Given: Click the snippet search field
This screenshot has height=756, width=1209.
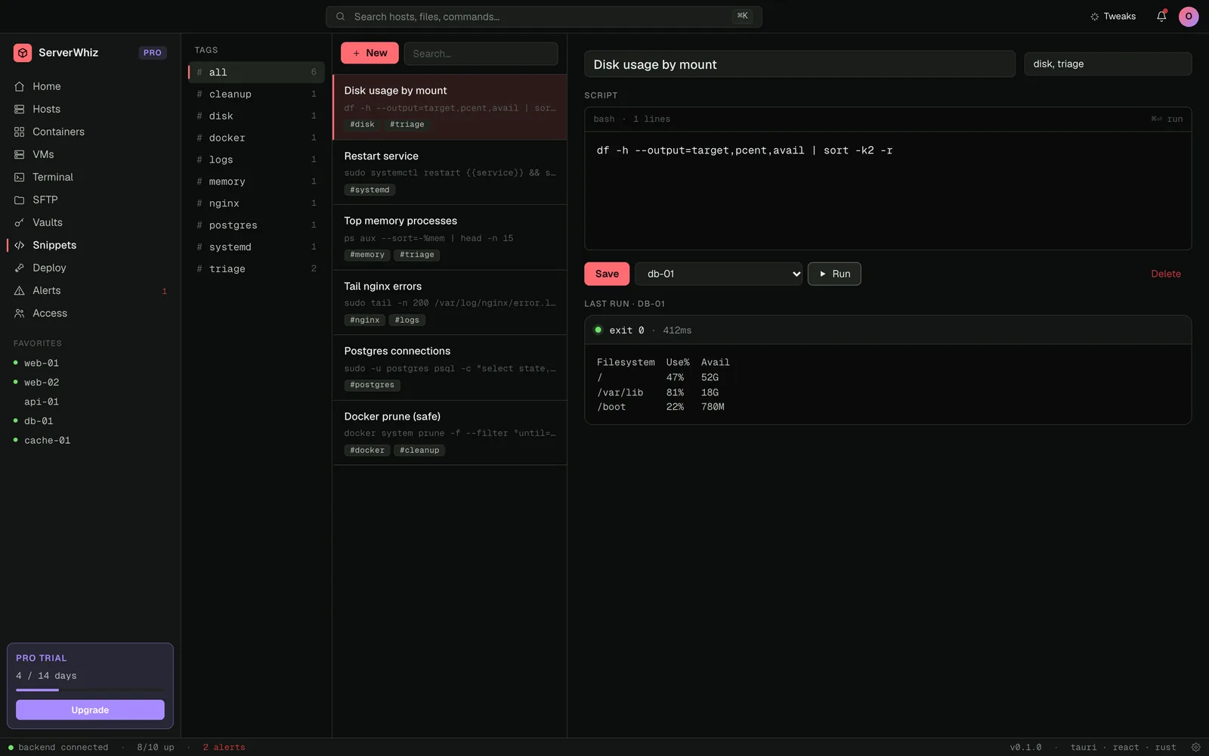Looking at the screenshot, I should click(x=481, y=54).
